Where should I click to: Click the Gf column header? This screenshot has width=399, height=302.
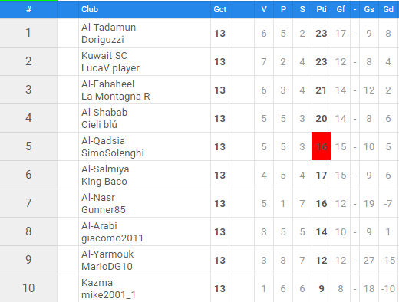pos(341,9)
